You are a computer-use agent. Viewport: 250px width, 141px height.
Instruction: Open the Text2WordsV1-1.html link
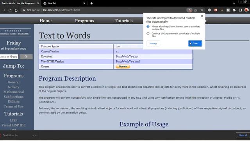(x=128, y=61)
